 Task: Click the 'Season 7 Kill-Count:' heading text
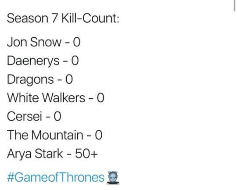tap(63, 18)
